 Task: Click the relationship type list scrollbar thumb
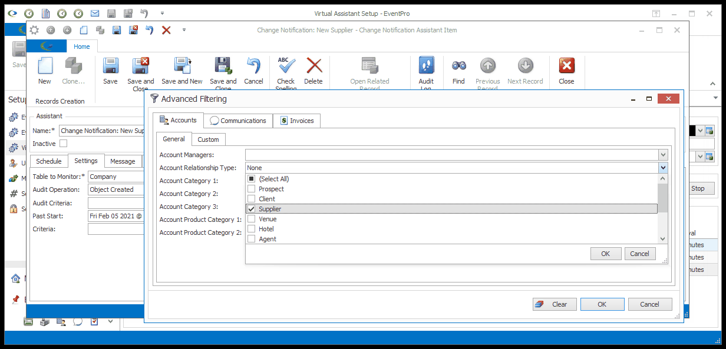pos(663,198)
